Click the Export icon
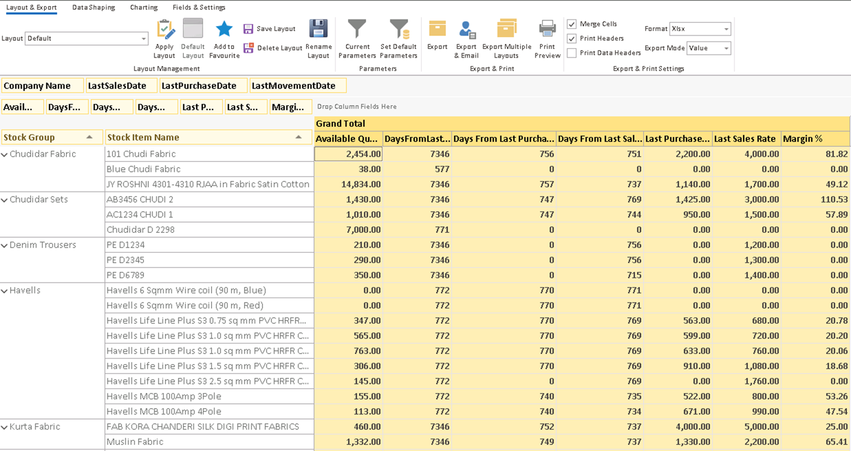 click(437, 29)
